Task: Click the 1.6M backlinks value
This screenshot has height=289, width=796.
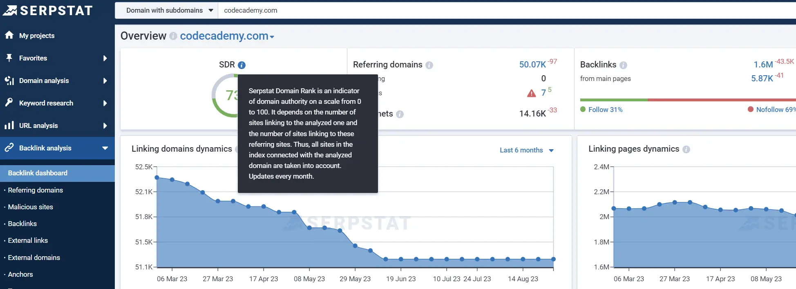Action: pos(763,65)
